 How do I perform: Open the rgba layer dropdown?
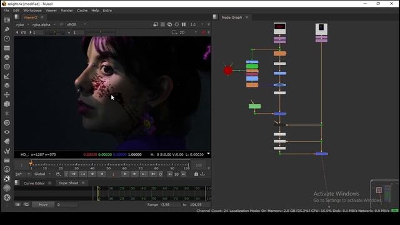[x=22, y=24]
